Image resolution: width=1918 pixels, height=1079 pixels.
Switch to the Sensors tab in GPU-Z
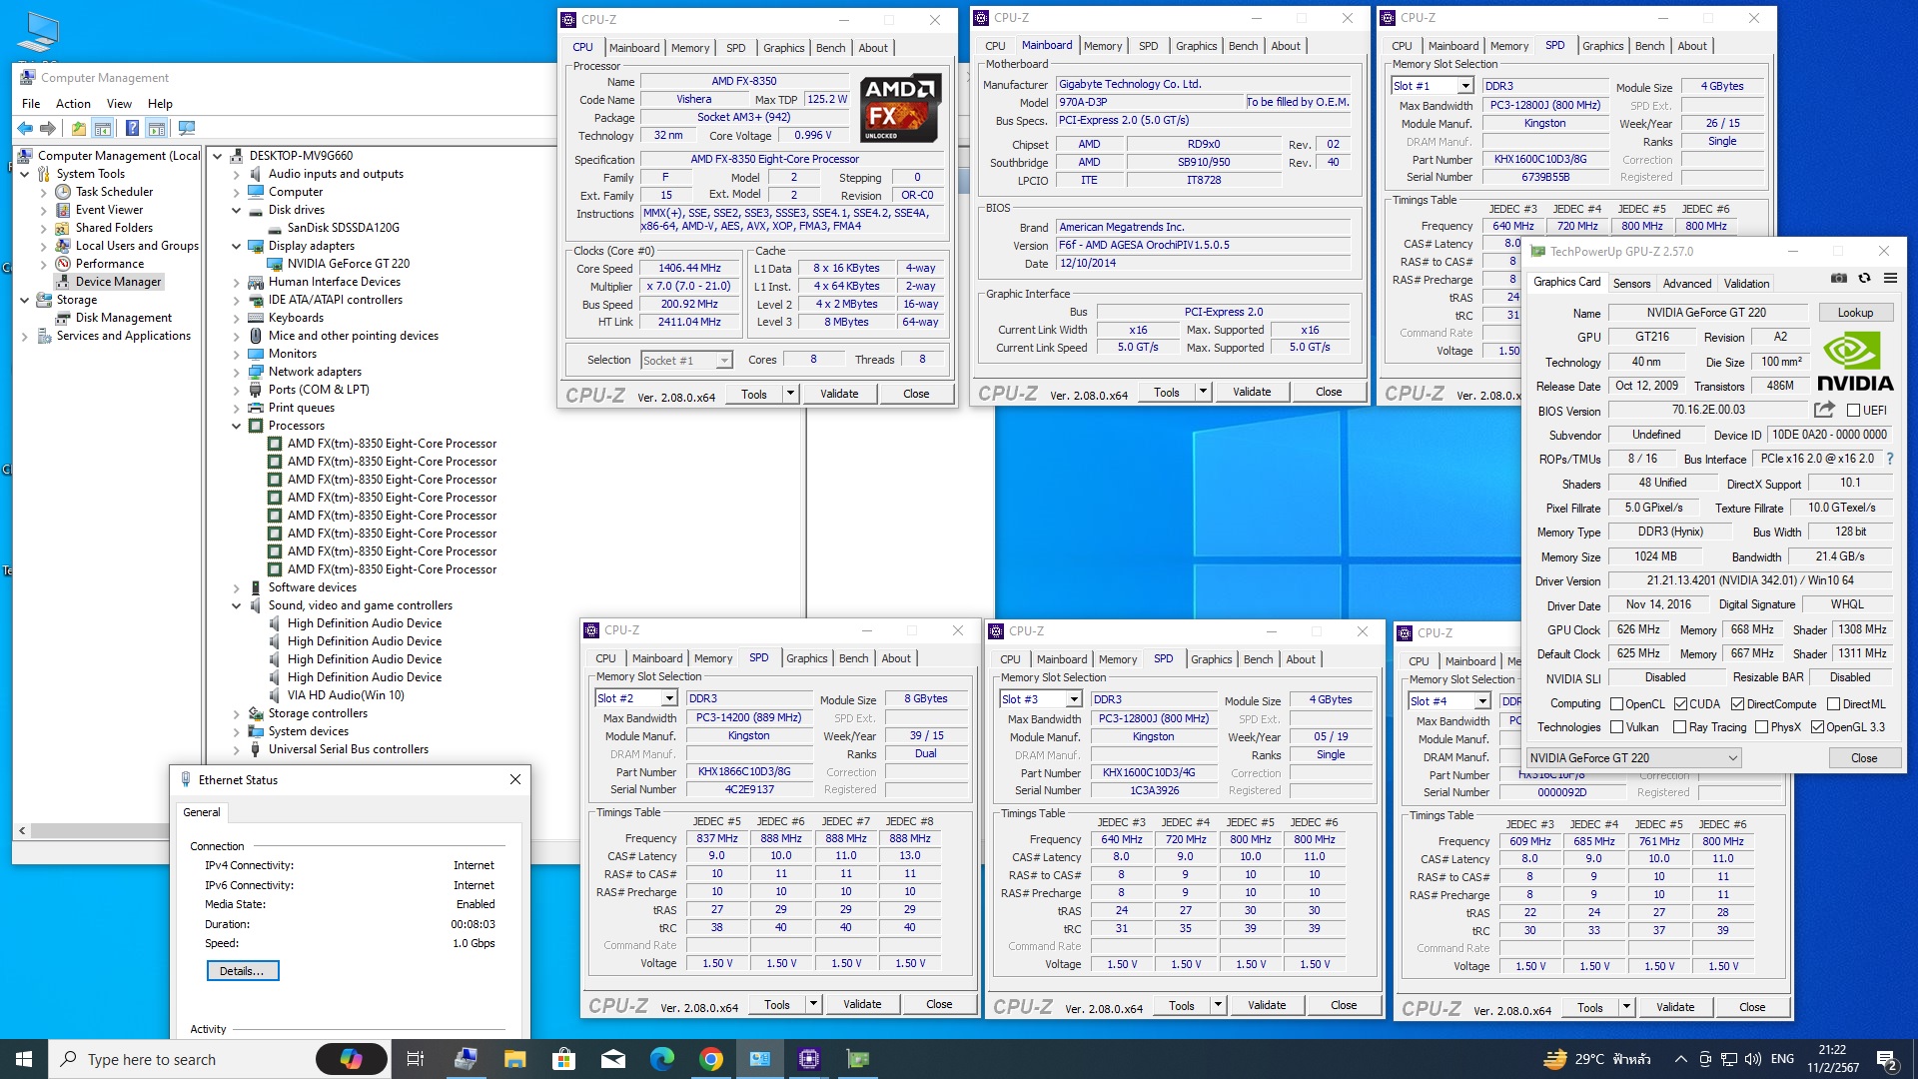(x=1631, y=284)
